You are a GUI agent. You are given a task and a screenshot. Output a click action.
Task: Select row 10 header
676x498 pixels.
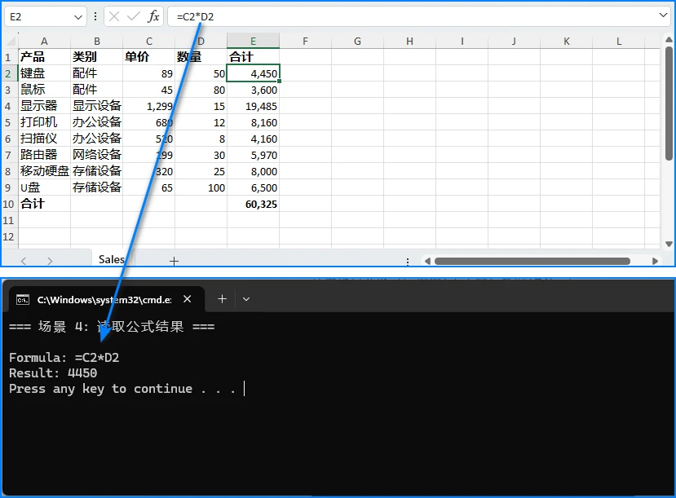[9, 205]
